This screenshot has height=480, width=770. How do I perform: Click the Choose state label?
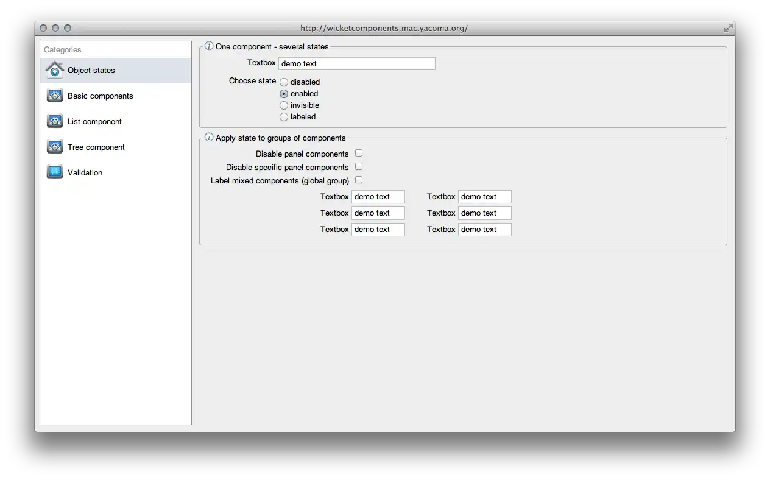(252, 80)
